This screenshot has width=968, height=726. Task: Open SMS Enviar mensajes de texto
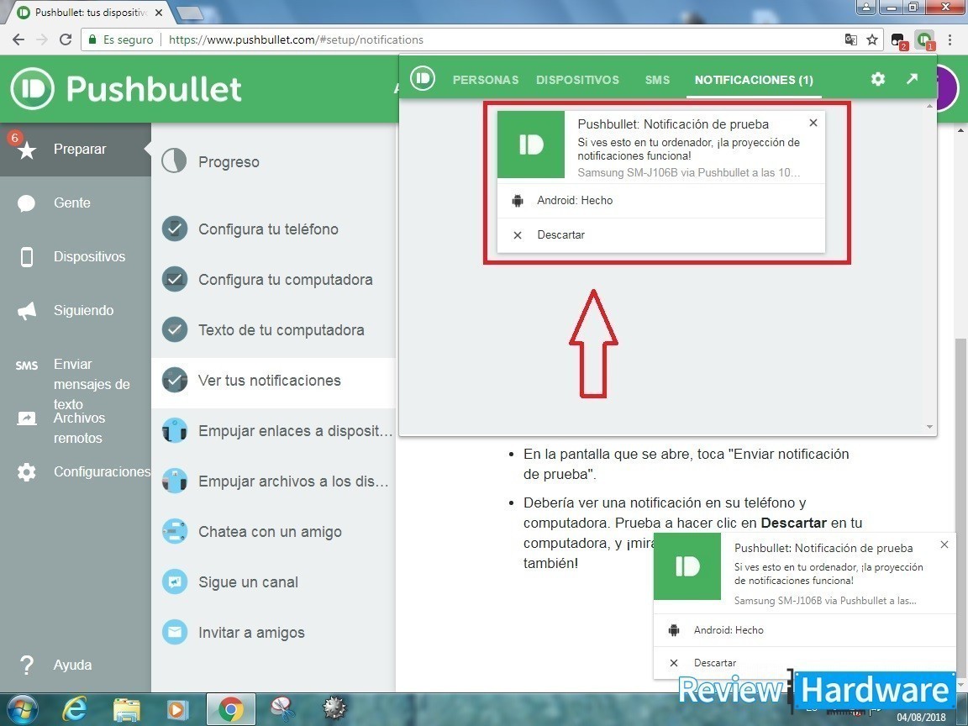point(76,384)
